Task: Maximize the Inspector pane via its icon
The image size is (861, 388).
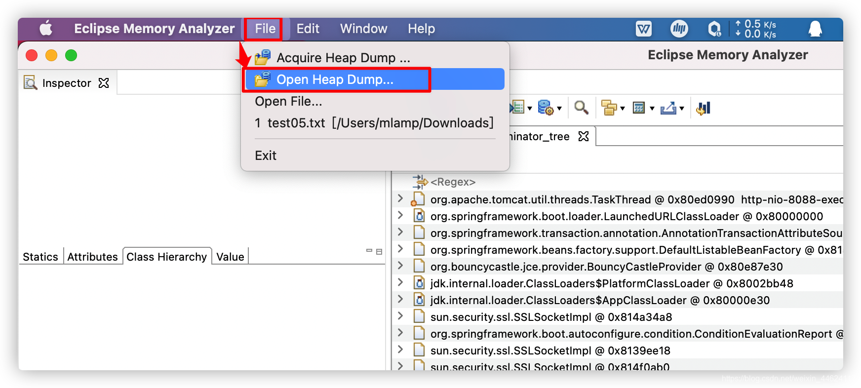Action: 379,252
